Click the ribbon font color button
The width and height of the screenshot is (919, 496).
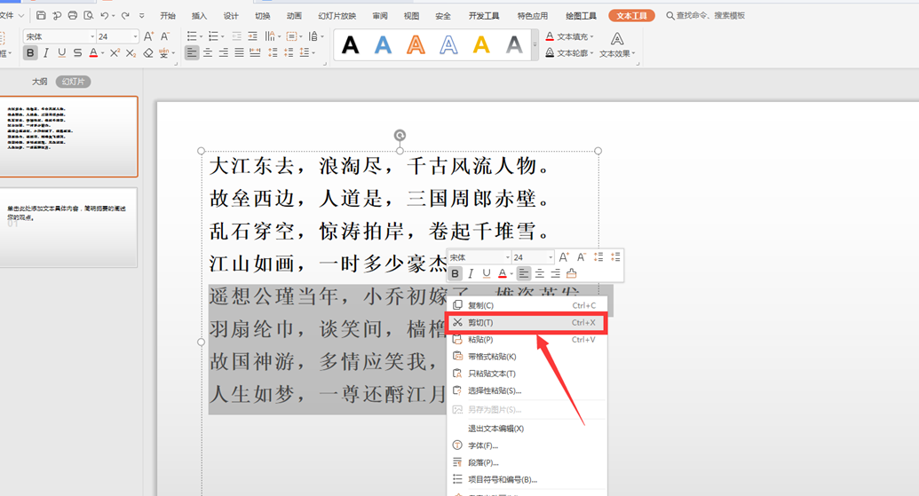point(93,53)
